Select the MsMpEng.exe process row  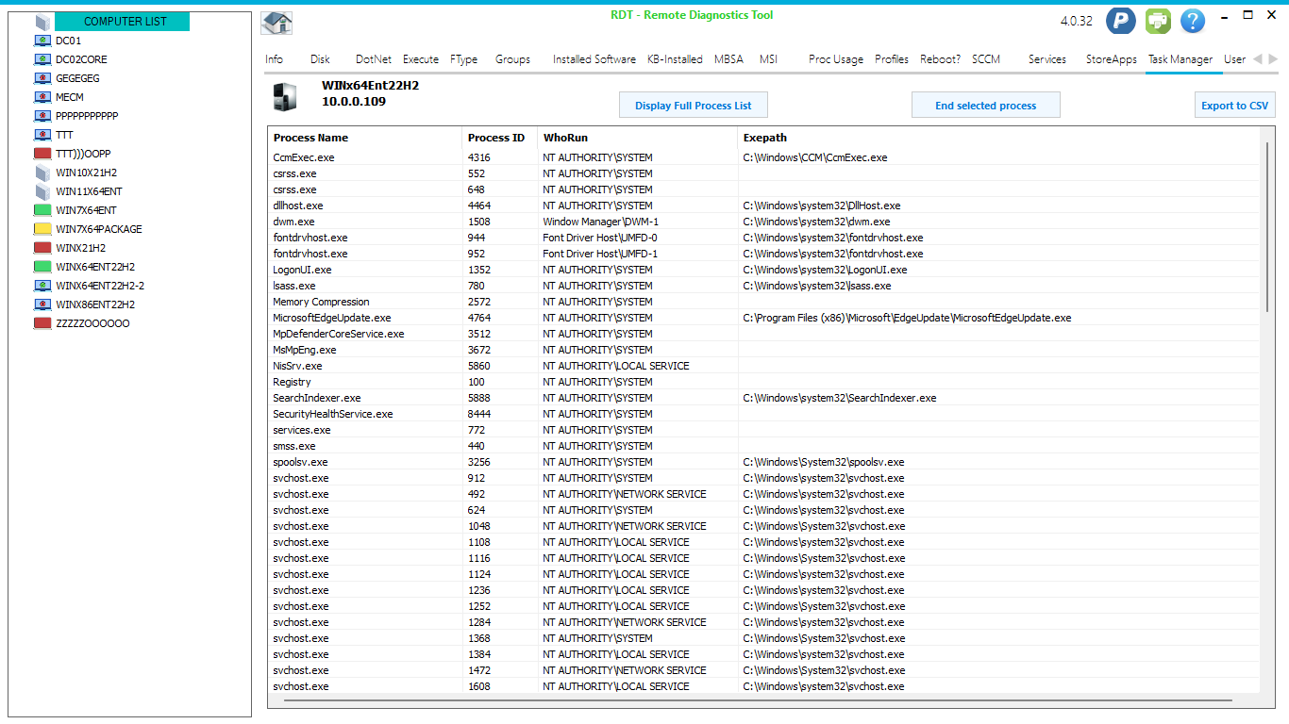point(764,350)
